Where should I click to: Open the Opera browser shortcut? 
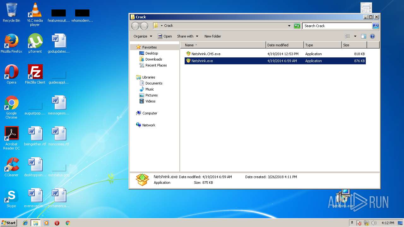pos(11,74)
